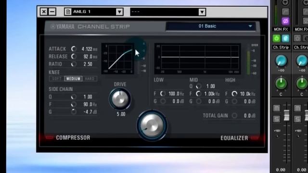Viewport: 308px width, 173px height.
Task: Select the first channel's Ch.Strip effect label
Action: coord(281,47)
